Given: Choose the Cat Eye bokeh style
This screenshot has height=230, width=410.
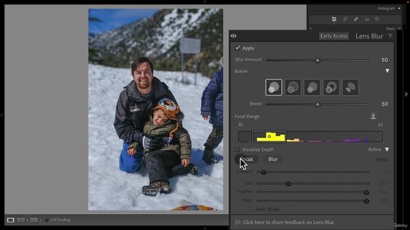Looking at the screenshot, I should [350, 88].
